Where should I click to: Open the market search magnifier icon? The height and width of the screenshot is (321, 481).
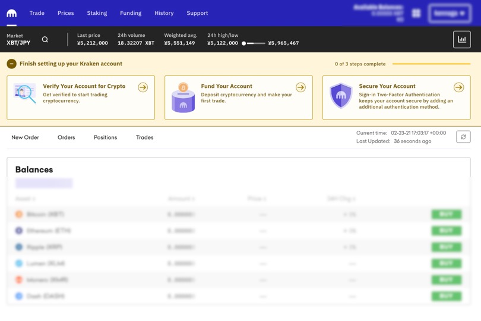45,40
